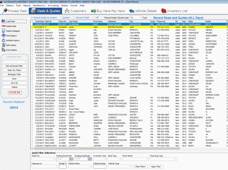Click the Print Report printer icon
Viewport: 228px width, 170px height.
(x=3, y=36)
